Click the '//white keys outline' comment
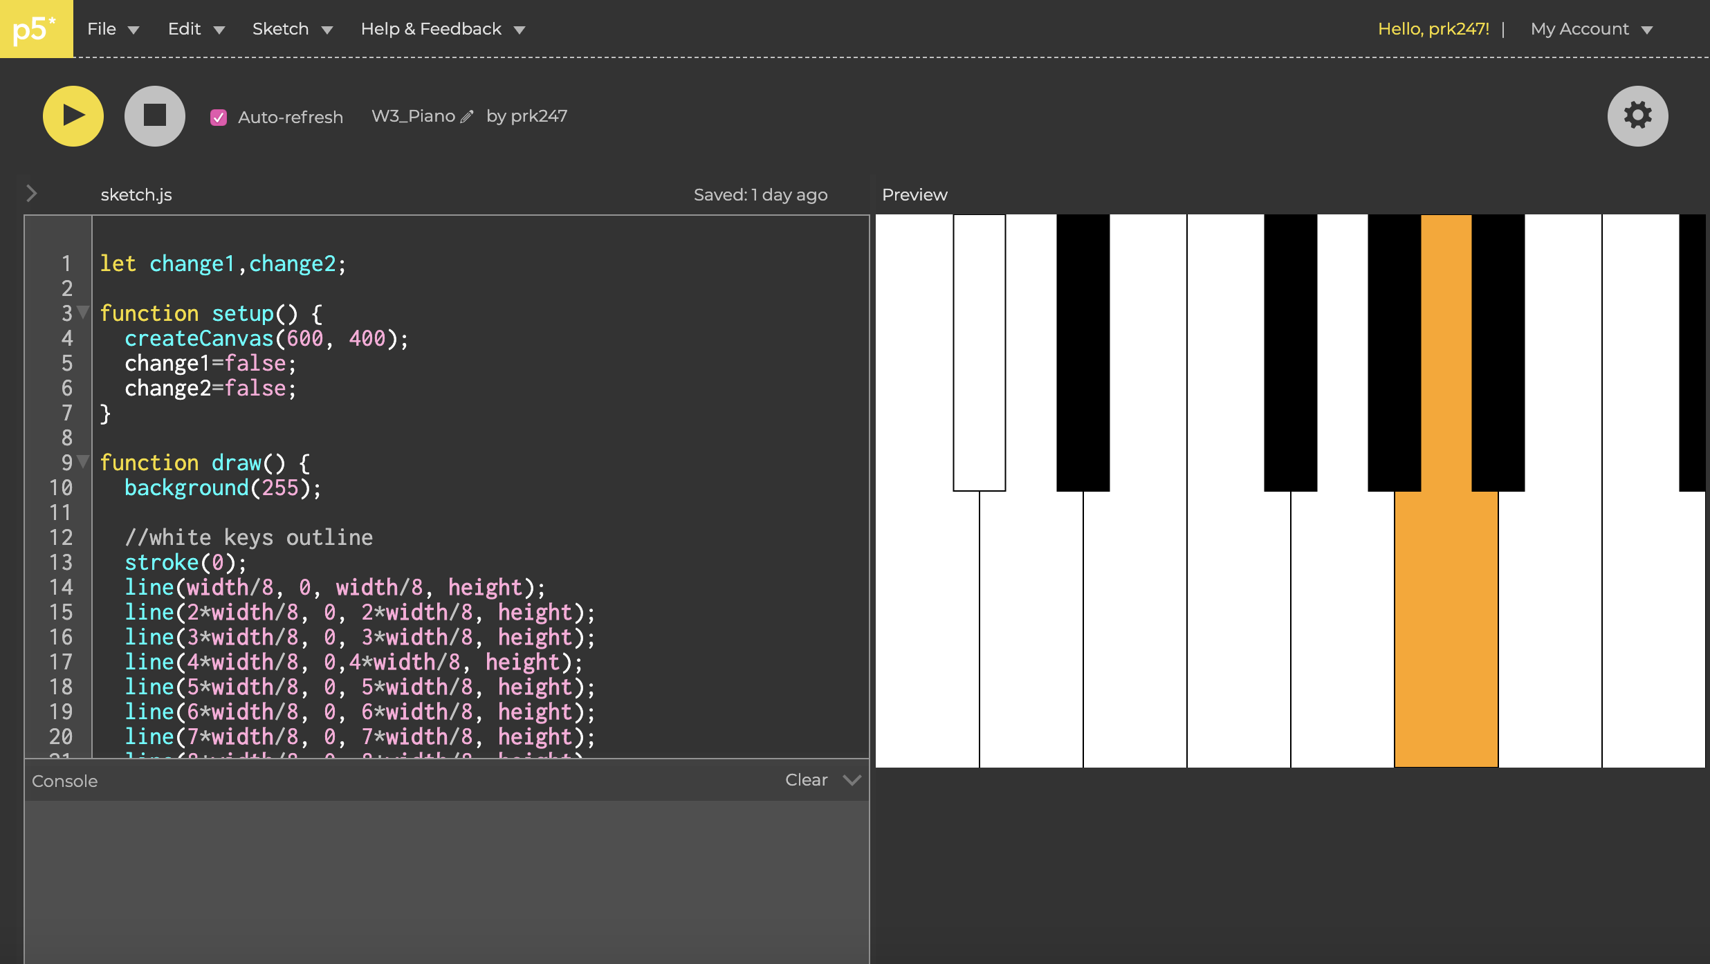Screen dimensions: 1710x964 click(x=249, y=537)
